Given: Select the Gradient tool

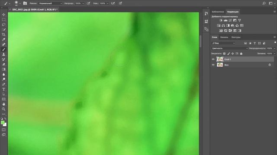Looking at the screenshot, I should 3,69.
